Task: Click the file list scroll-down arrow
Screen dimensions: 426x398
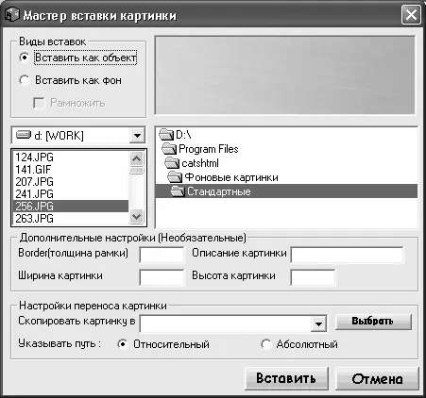Action: click(137, 217)
